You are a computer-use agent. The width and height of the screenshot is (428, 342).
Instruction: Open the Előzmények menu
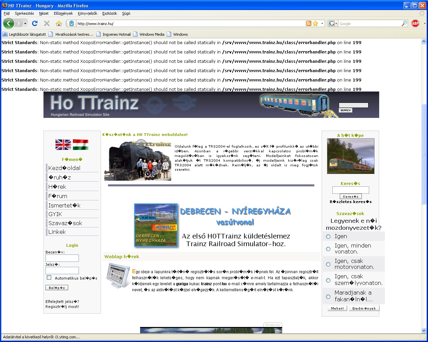click(x=63, y=13)
